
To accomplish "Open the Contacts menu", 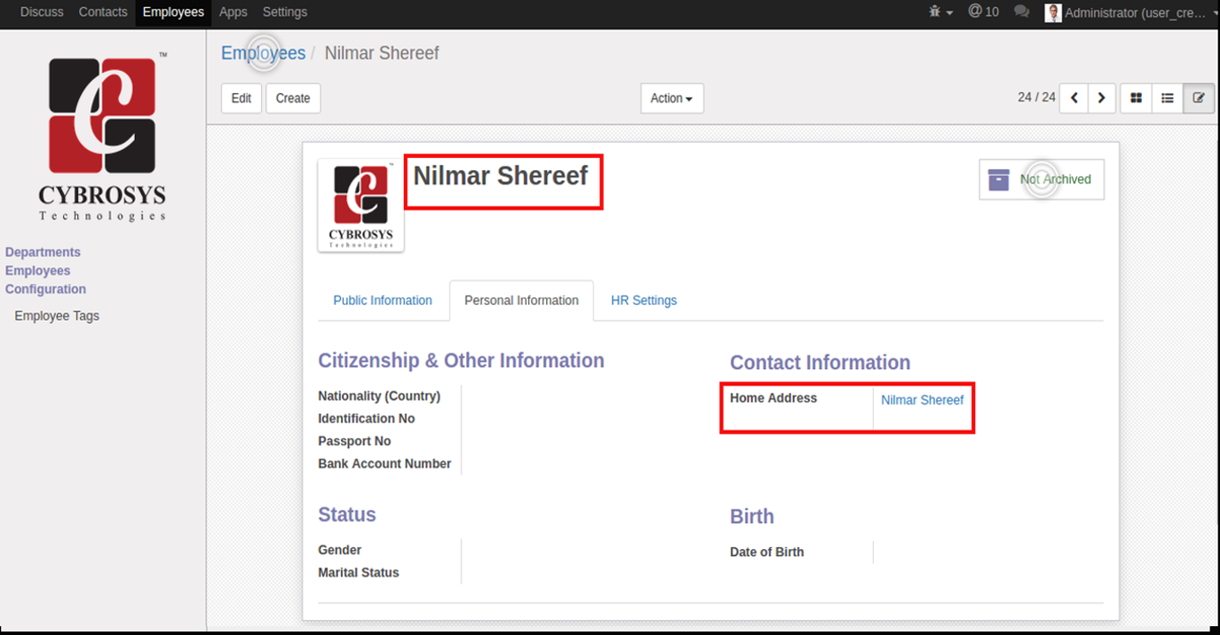I will pyautogui.click(x=103, y=12).
